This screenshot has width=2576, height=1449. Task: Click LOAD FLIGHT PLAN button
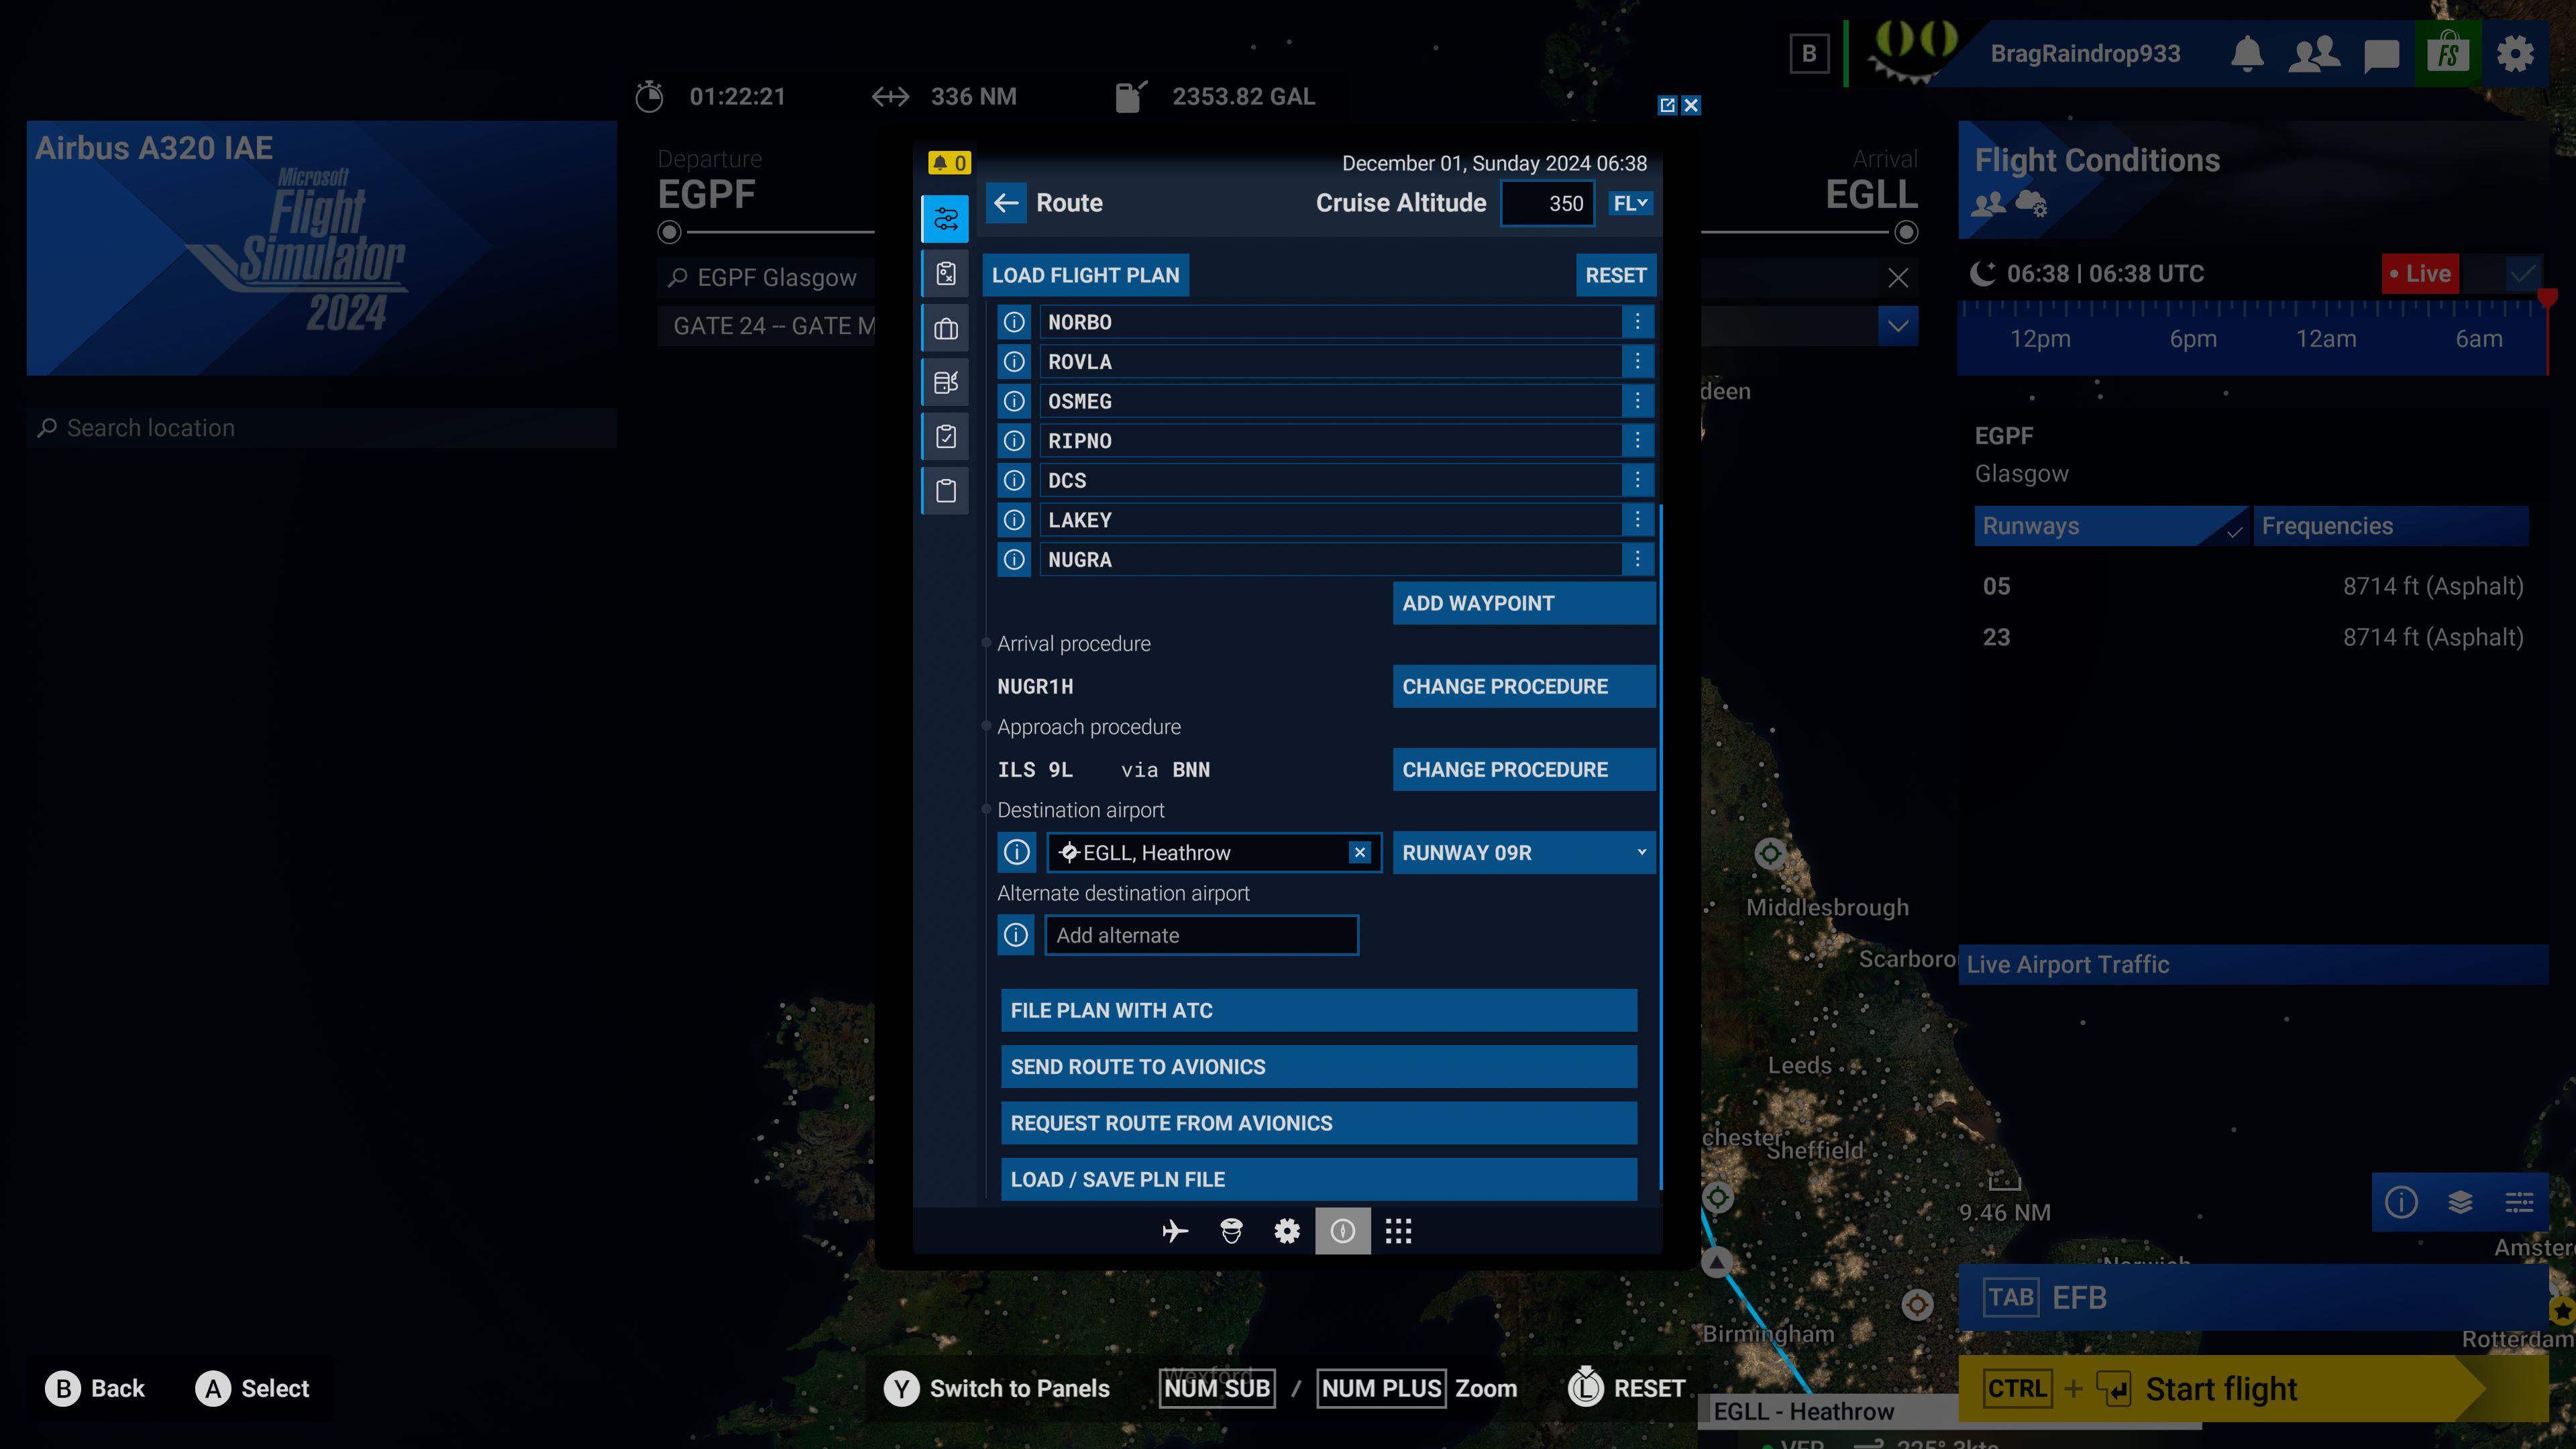(x=1085, y=275)
